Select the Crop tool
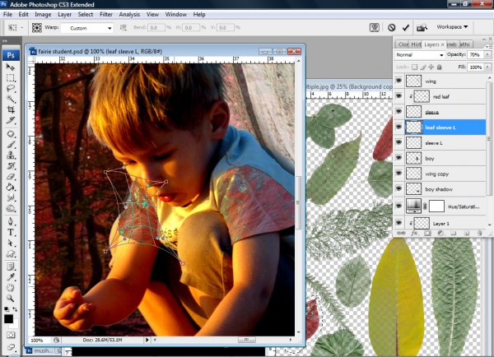 tap(11, 109)
